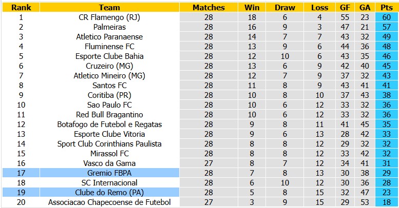Select highlighted Gremio FBPA team cell

(109, 173)
